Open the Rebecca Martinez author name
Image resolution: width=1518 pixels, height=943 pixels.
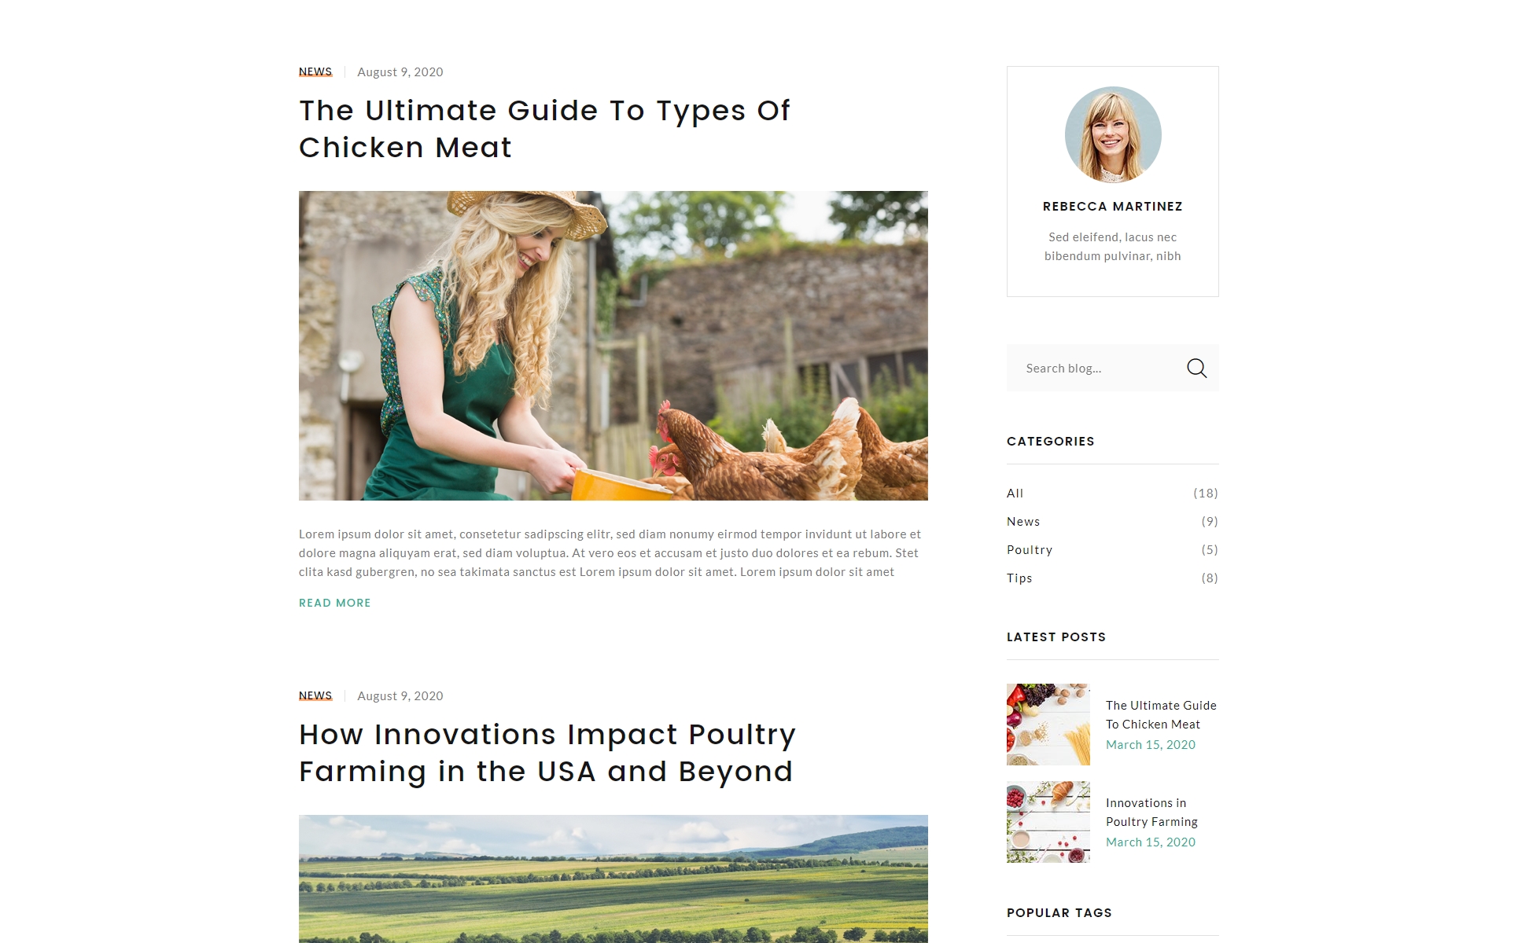click(x=1113, y=206)
